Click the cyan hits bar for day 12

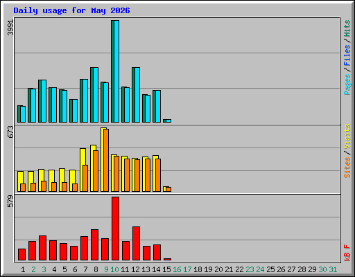[137, 95]
